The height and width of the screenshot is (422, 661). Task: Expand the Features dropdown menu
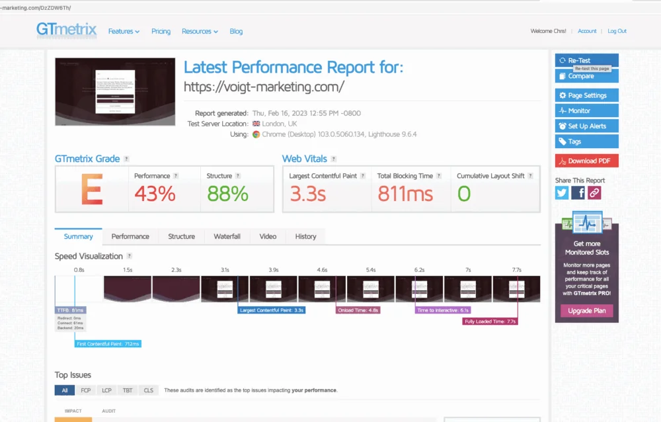pyautogui.click(x=124, y=31)
